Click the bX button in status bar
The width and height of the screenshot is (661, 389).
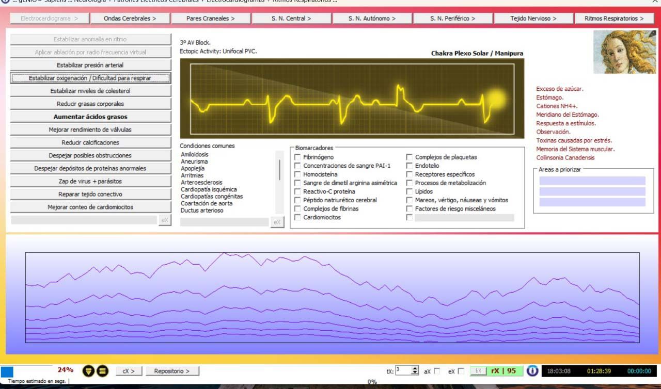(x=478, y=371)
